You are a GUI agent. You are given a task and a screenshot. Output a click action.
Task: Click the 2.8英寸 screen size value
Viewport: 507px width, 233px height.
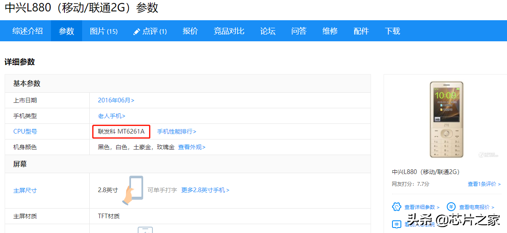click(108, 190)
